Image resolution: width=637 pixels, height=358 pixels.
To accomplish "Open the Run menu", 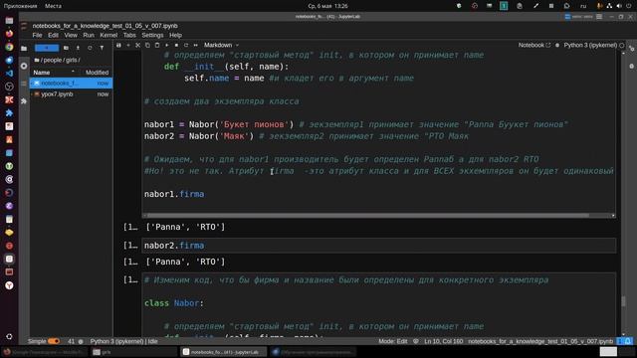I will (x=89, y=36).
